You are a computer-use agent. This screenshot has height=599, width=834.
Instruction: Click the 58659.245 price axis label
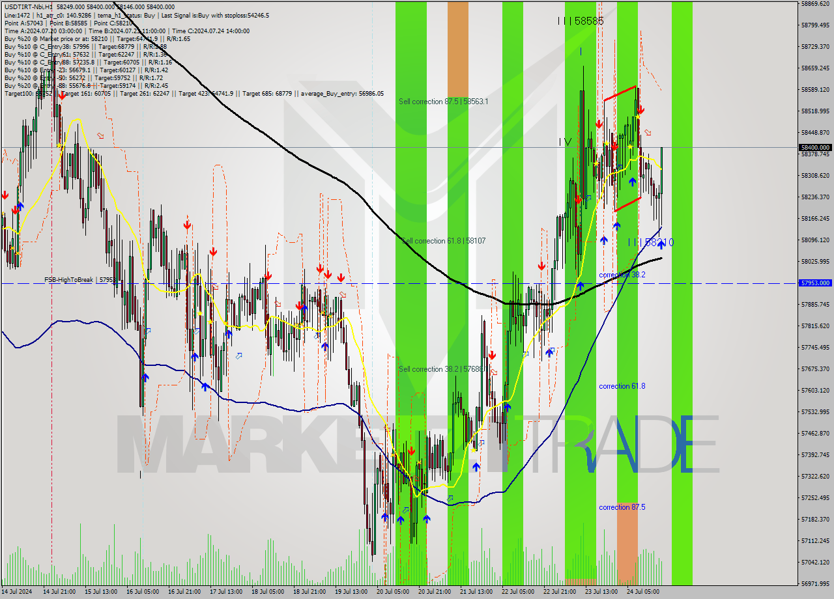pos(815,68)
